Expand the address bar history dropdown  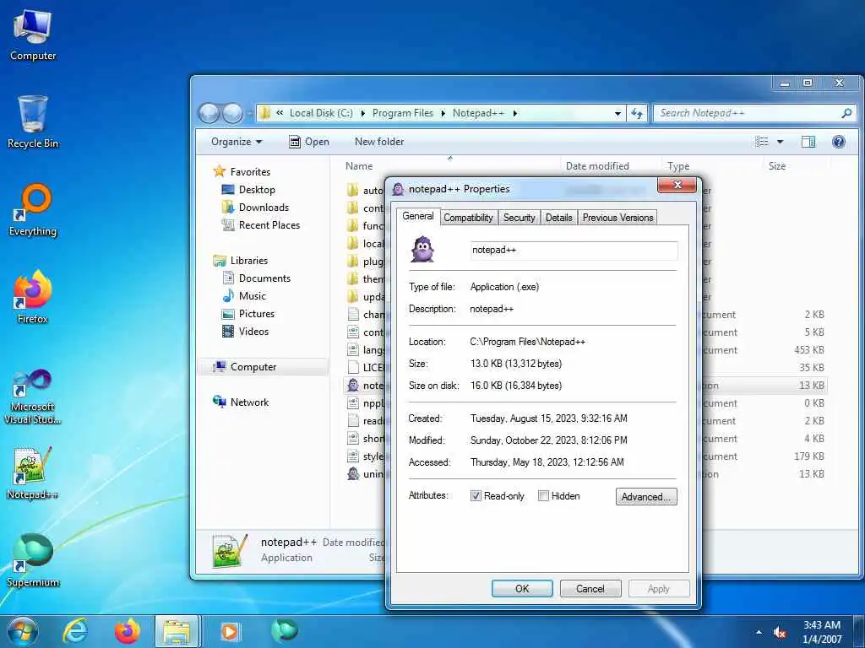click(x=617, y=114)
